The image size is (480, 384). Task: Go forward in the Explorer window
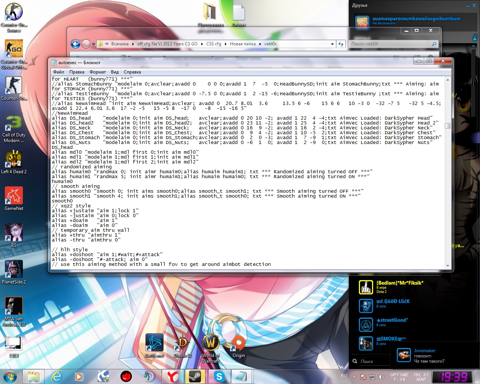pyautogui.click(x=86, y=44)
